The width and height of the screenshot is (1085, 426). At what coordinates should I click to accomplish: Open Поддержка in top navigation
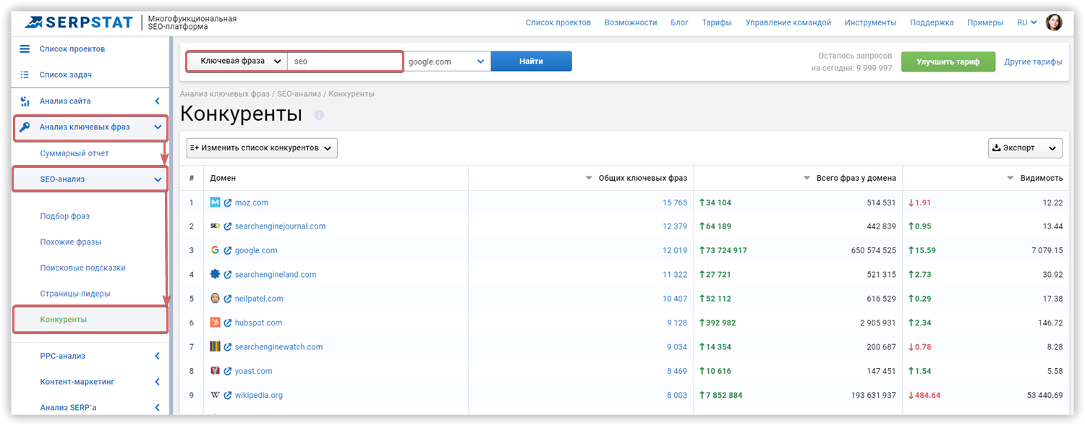932,22
